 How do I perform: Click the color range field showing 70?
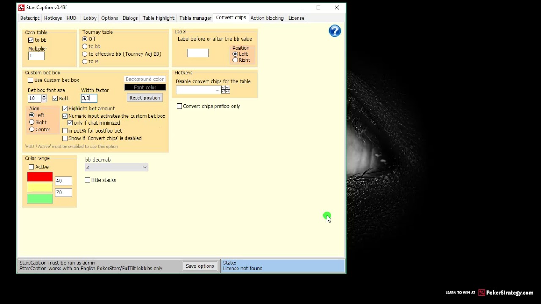click(x=63, y=193)
